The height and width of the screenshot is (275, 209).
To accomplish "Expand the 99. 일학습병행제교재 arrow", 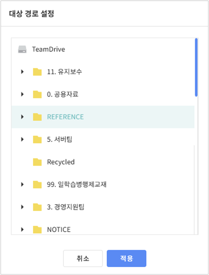I will [x=22, y=184].
